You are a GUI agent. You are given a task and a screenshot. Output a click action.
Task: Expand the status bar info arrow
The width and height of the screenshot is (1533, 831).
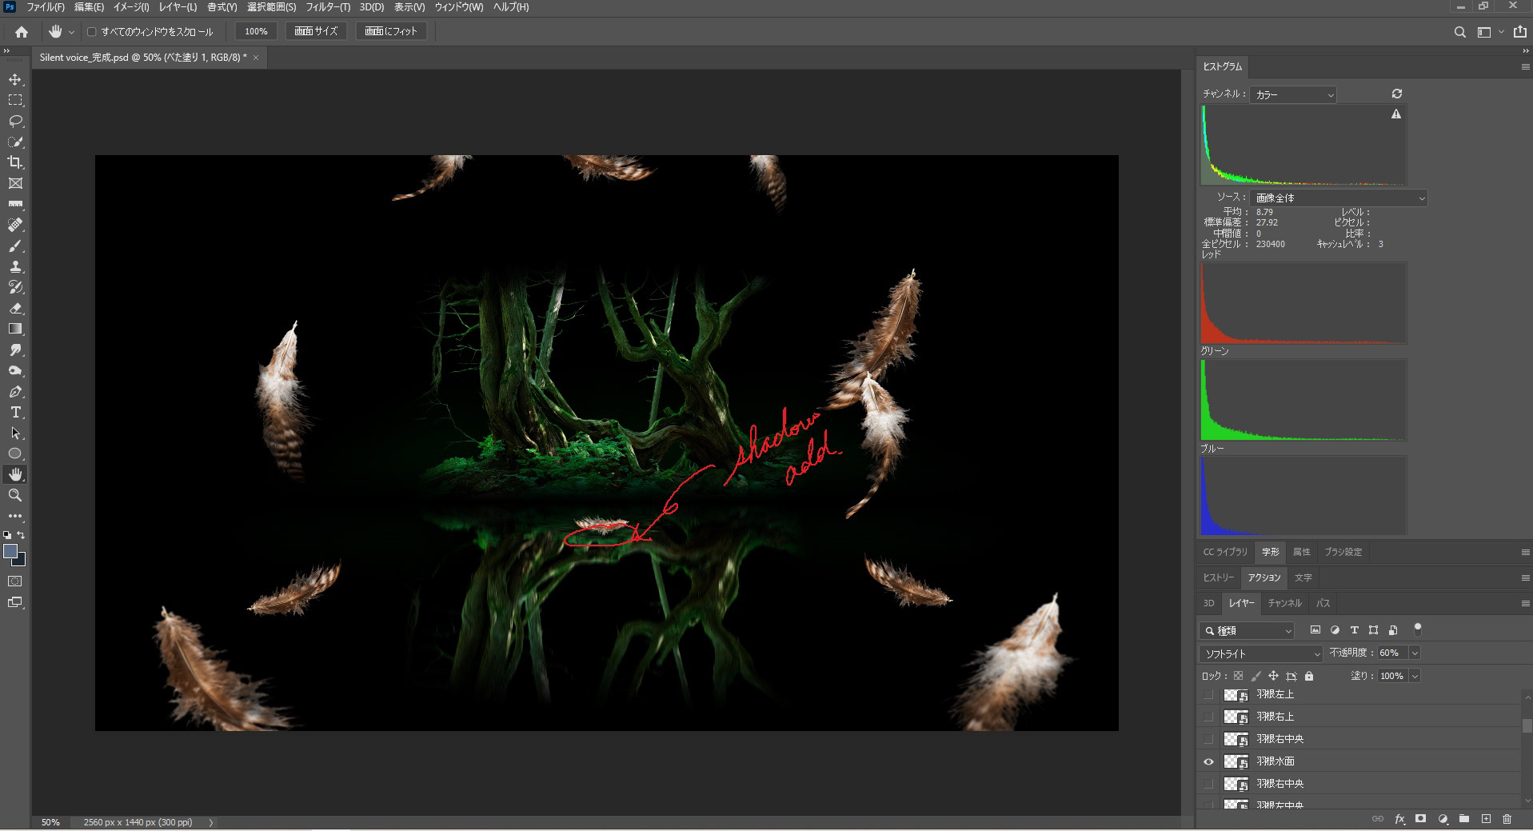point(211,822)
